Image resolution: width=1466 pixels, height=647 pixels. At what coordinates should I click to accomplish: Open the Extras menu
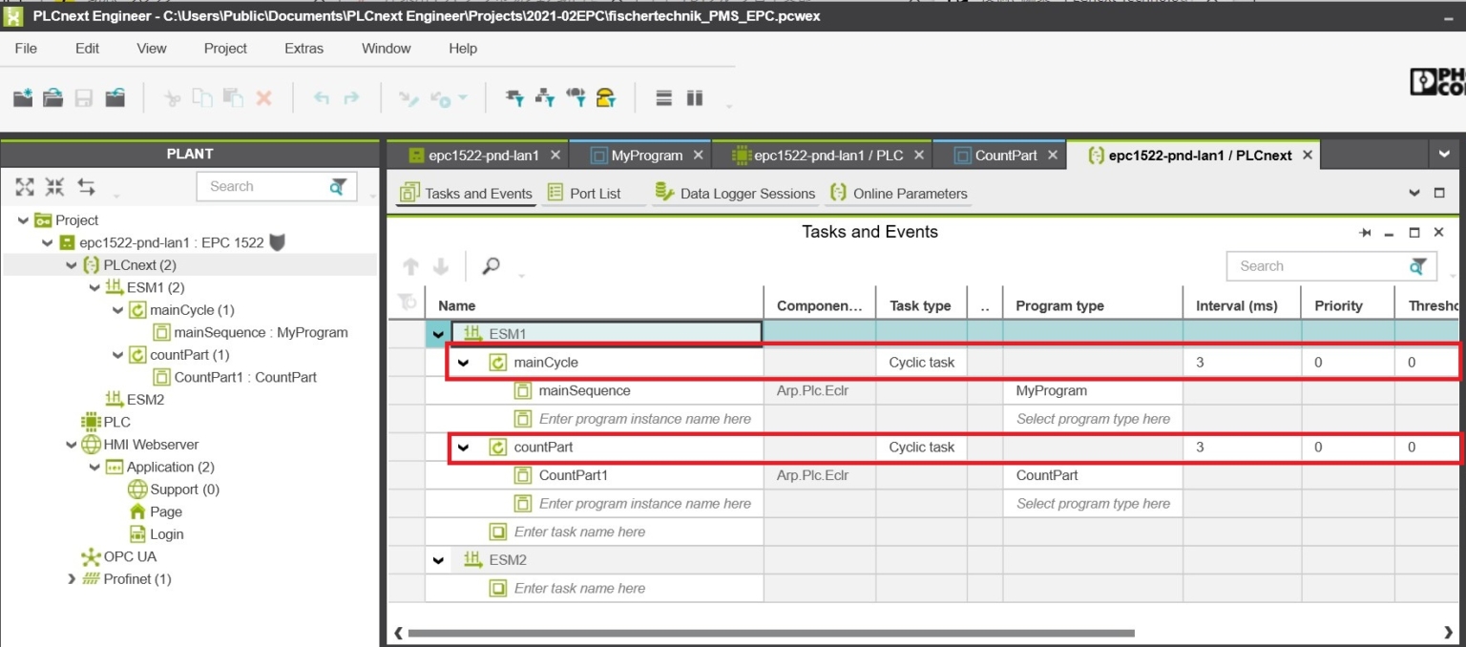click(x=304, y=49)
